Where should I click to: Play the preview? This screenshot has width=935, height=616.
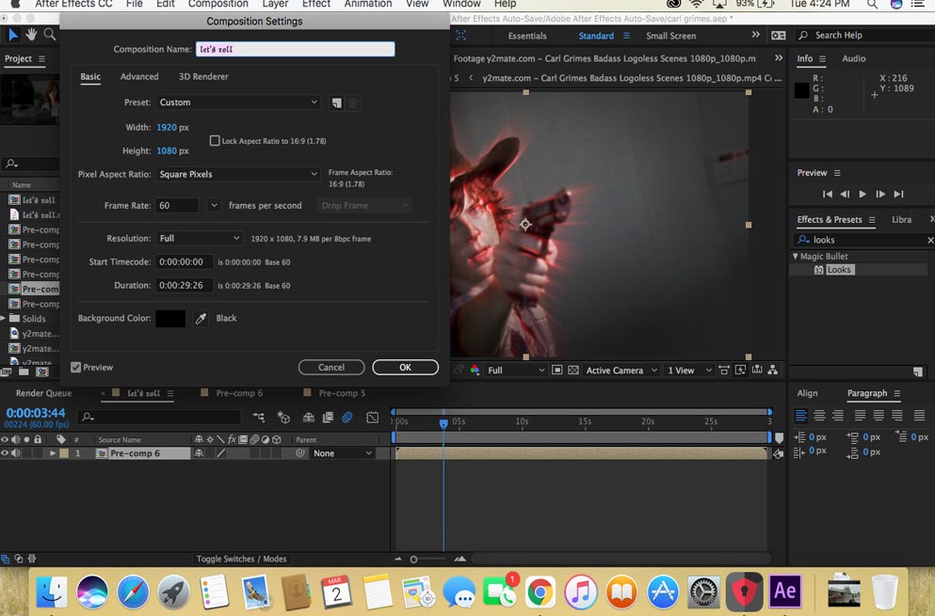(x=862, y=195)
